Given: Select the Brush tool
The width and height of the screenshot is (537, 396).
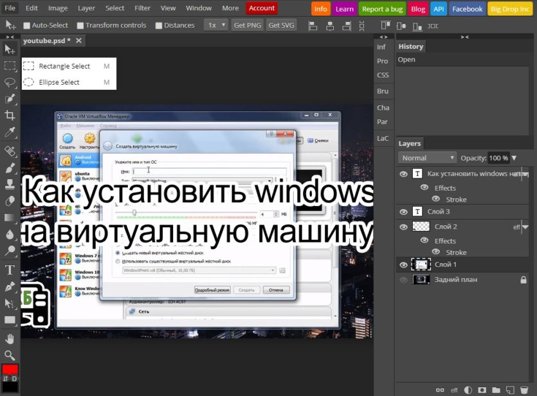Looking at the screenshot, I should [x=10, y=168].
